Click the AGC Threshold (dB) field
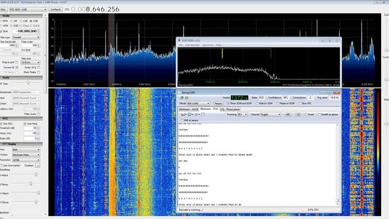This screenshot has height=219, width=389. pos(32,128)
